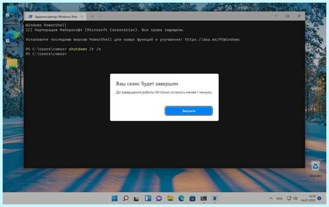Click the 'Windows PowerShell' header line
329x207 pixels.
pos(46,25)
